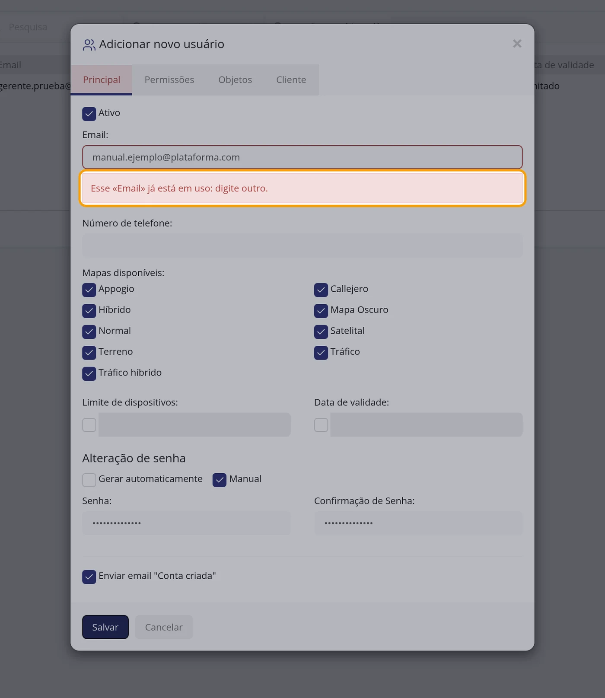Image resolution: width=605 pixels, height=698 pixels.
Task: Click the Email input field
Action: coord(302,157)
